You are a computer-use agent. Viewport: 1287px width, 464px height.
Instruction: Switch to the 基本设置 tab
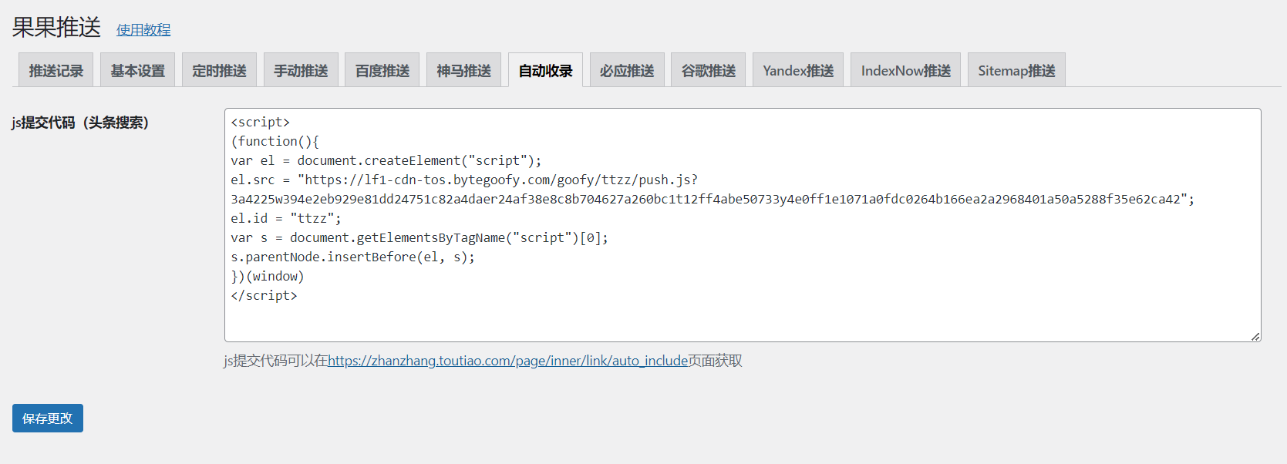tap(138, 70)
